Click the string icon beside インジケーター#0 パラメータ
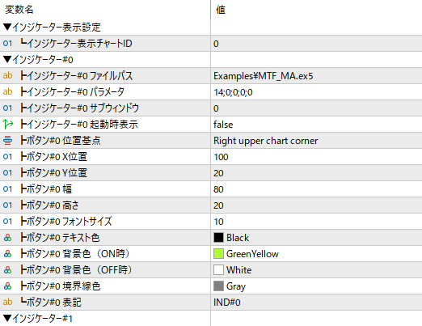This screenshot has height=326, width=422. 7,91
